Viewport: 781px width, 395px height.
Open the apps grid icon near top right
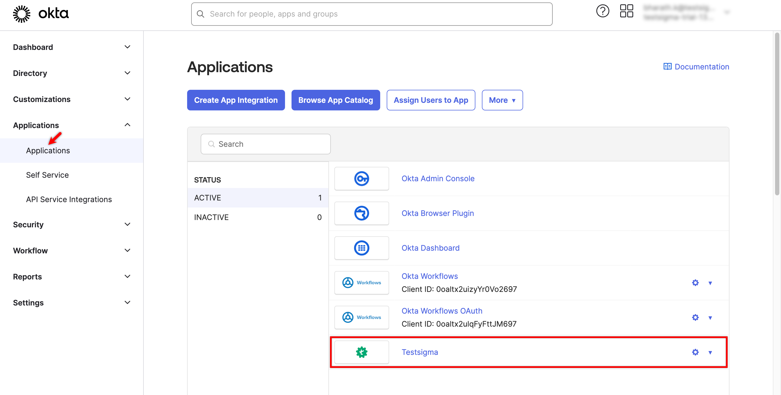[626, 11]
